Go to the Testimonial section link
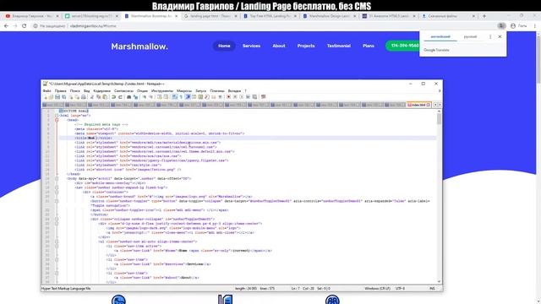The image size is (541, 304). tap(338, 46)
